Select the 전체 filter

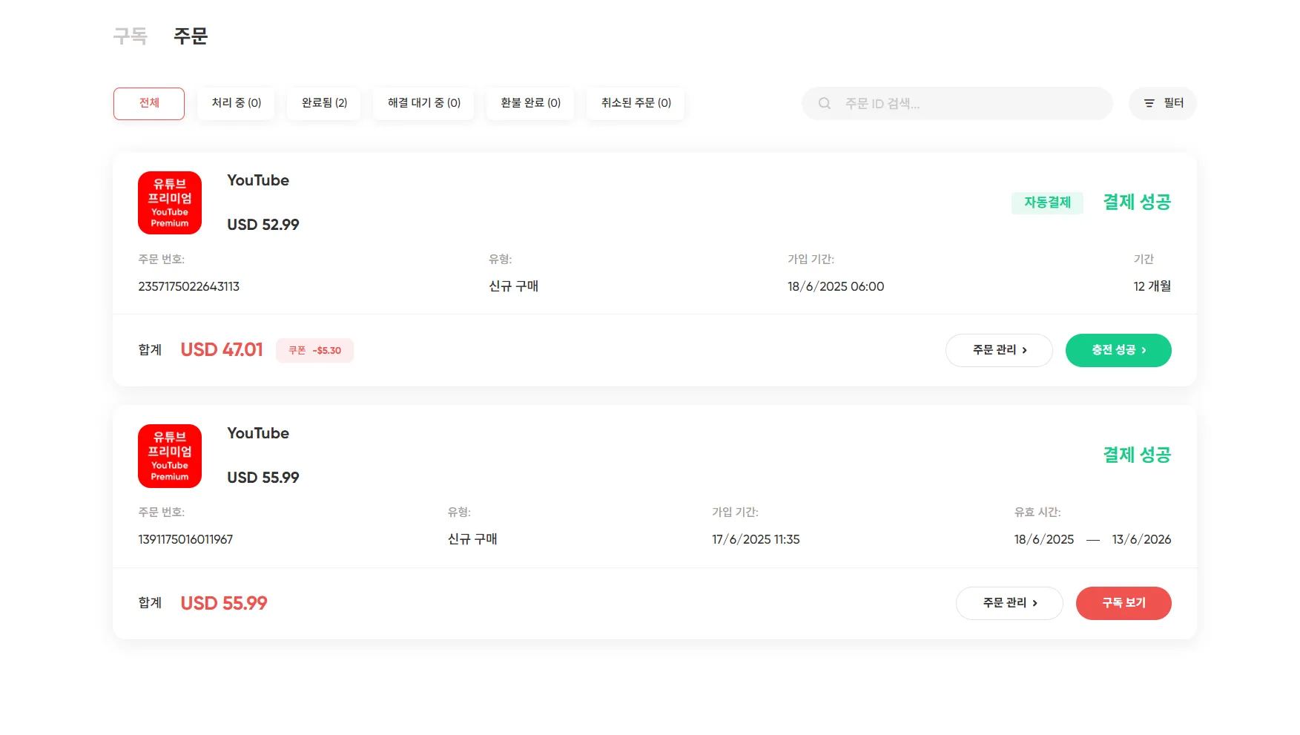(x=149, y=104)
